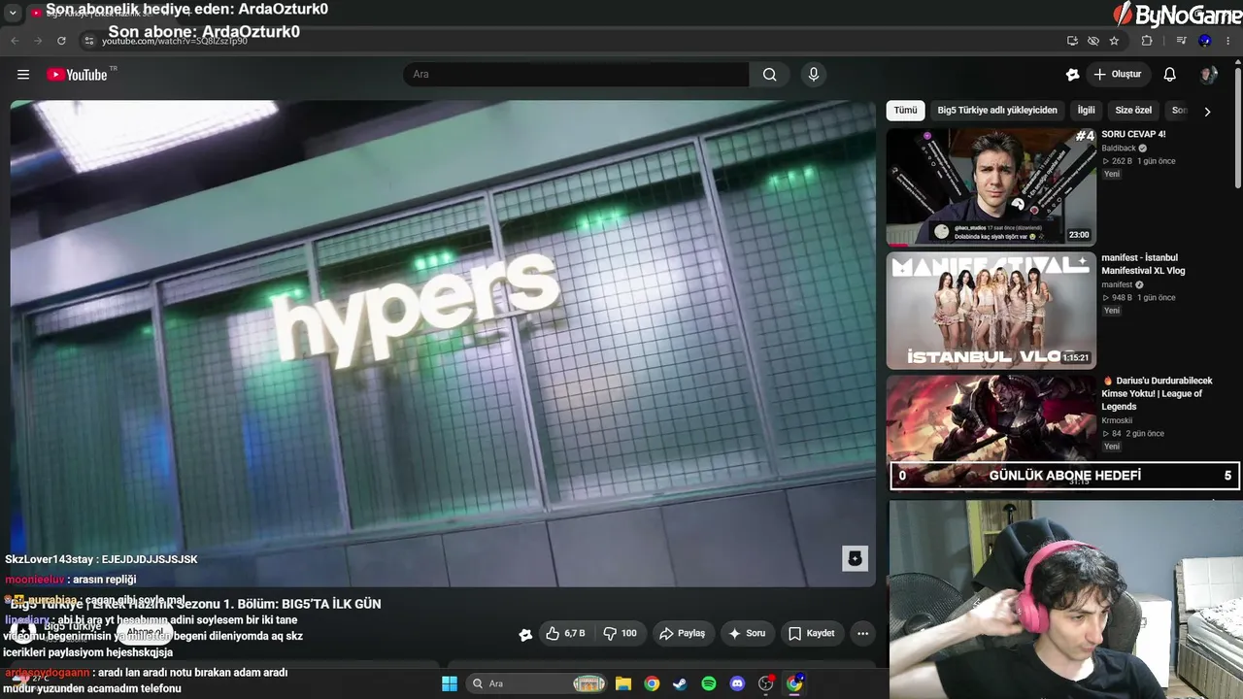The height and width of the screenshot is (699, 1243).
Task: Show more filter chips with the arrow
Action: pos(1207,112)
